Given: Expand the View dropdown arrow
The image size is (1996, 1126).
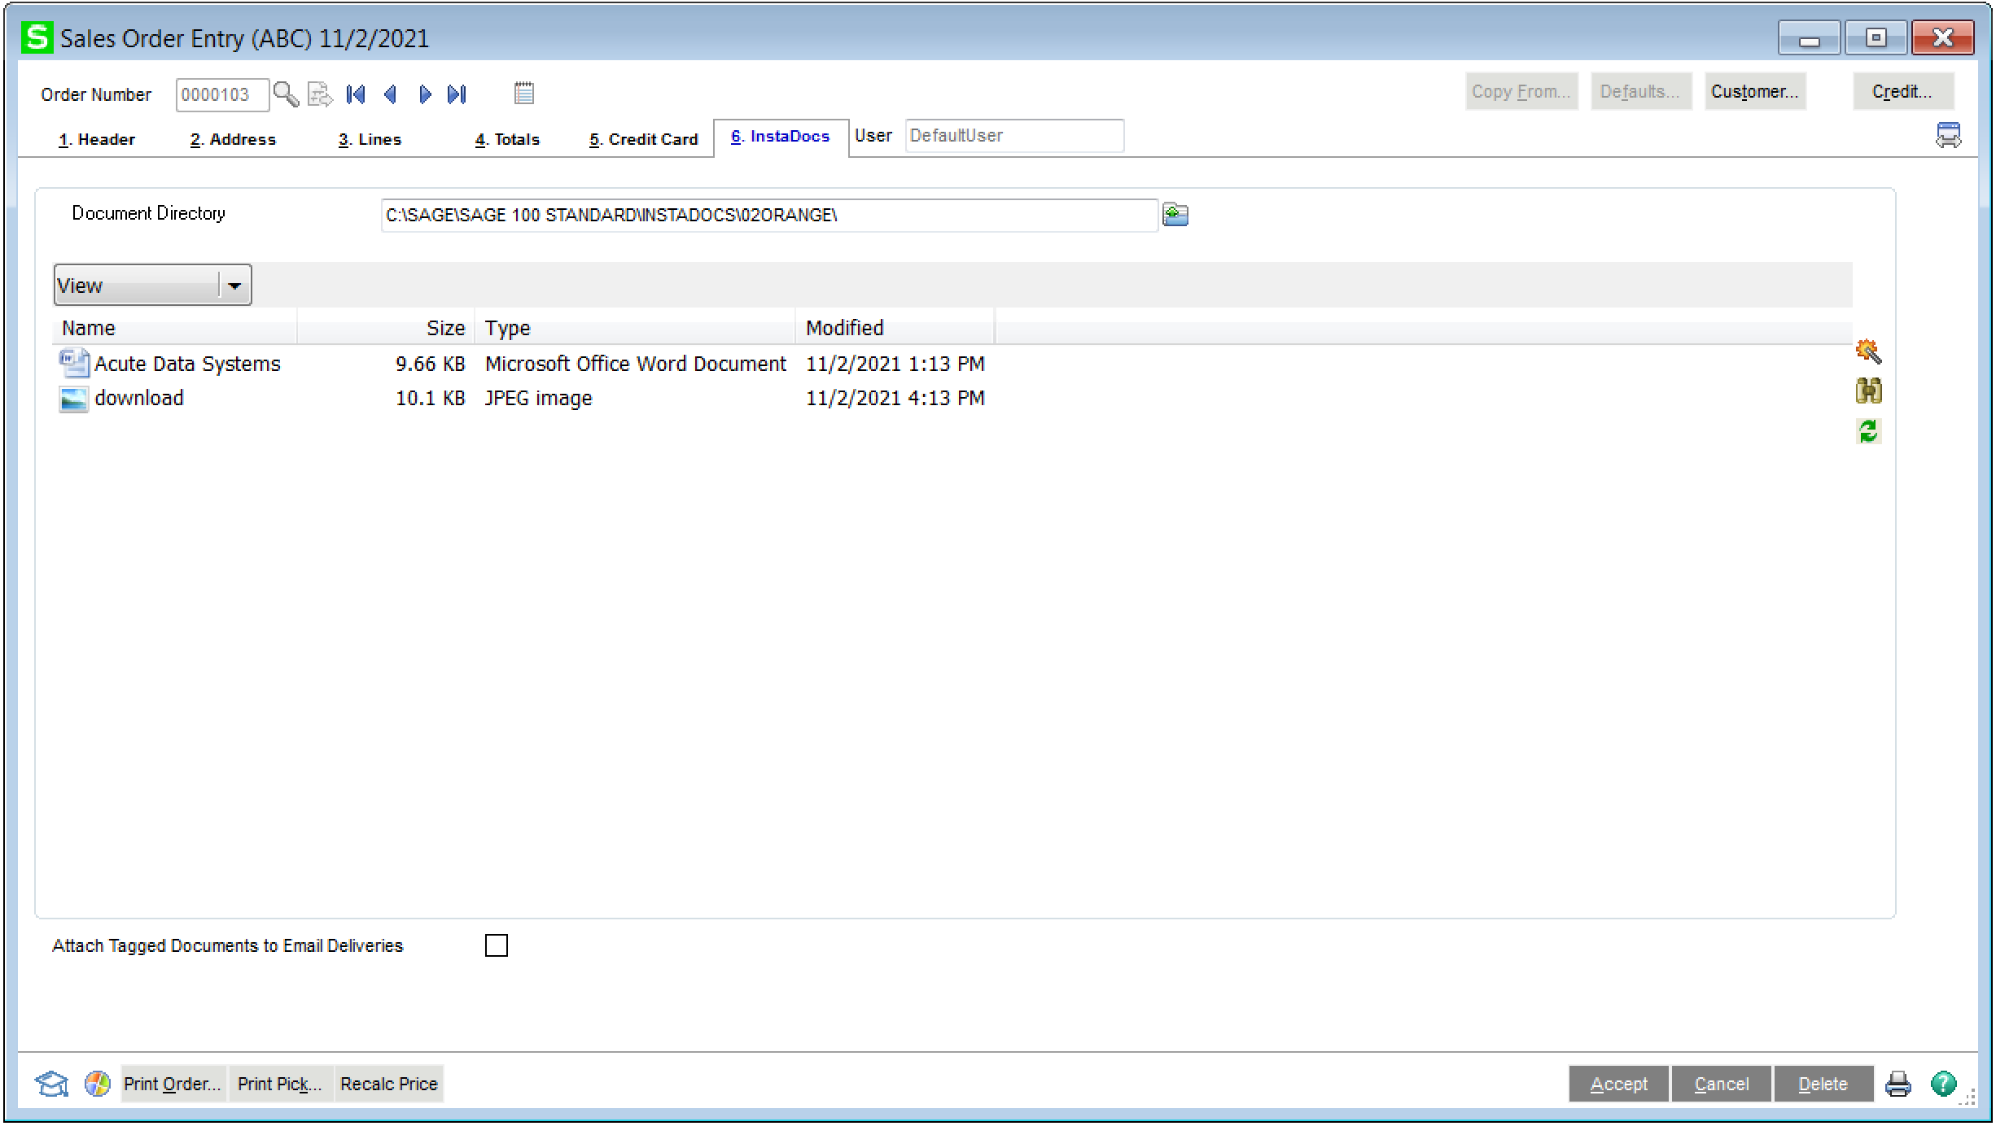Looking at the screenshot, I should (234, 286).
